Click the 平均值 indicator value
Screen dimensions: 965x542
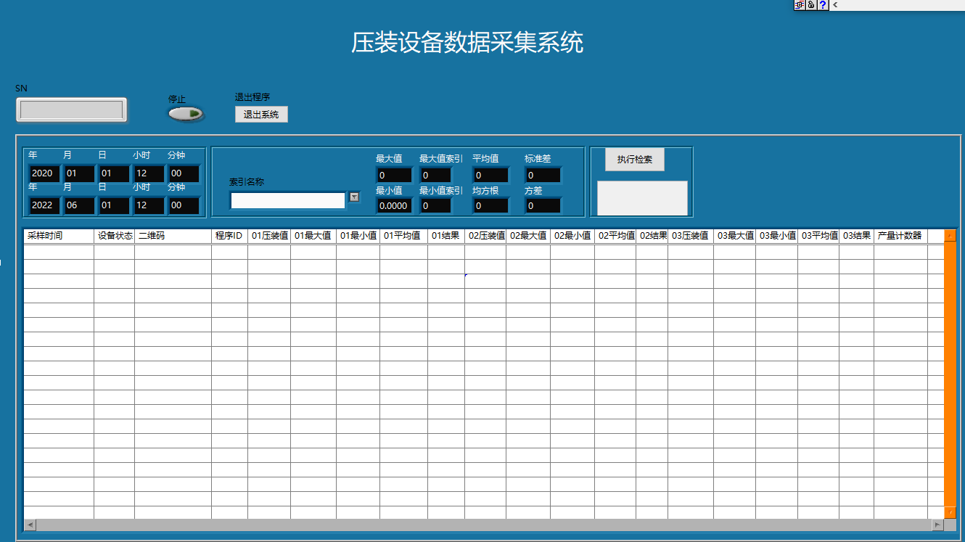click(490, 176)
